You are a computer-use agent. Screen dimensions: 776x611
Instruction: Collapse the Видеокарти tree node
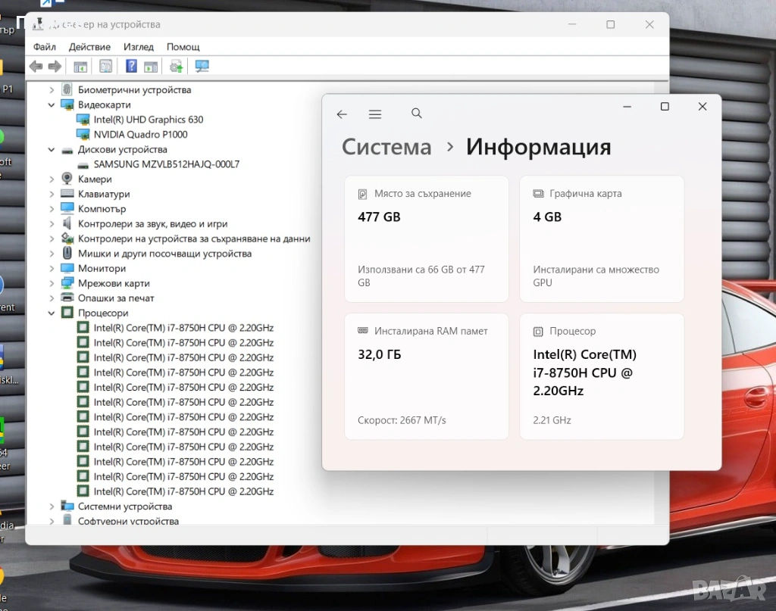[x=52, y=105]
